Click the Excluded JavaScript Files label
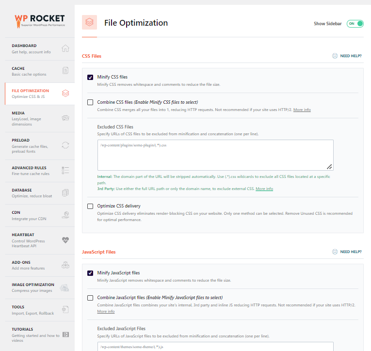 [121, 329]
